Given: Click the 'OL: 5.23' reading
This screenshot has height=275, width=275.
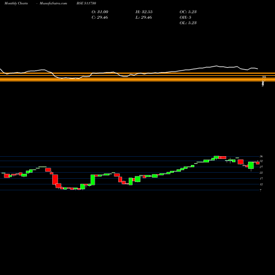Looking at the screenshot, I should pos(188,23).
